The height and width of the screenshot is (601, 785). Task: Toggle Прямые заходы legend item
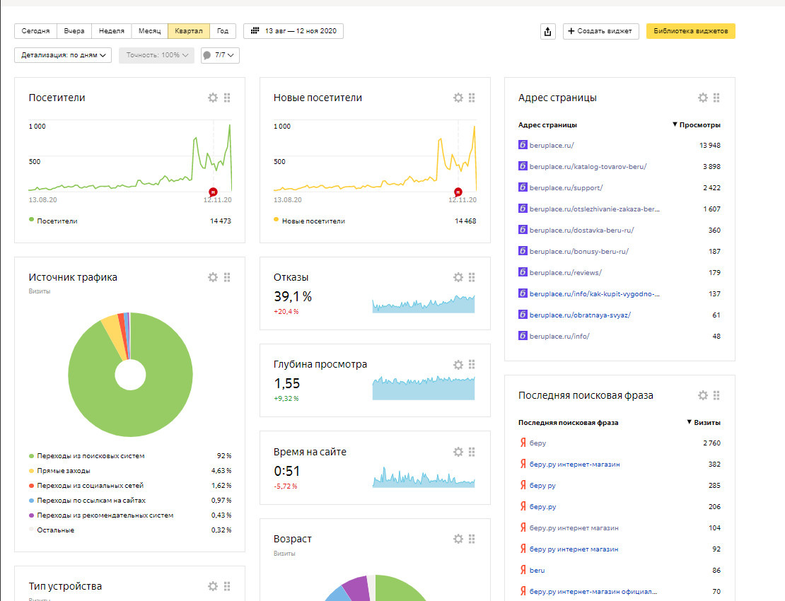point(63,471)
